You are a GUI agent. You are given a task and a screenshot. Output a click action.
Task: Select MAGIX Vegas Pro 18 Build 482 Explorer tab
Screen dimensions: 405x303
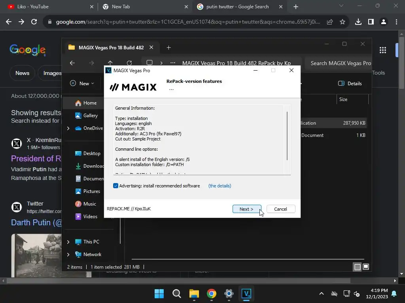111,48
